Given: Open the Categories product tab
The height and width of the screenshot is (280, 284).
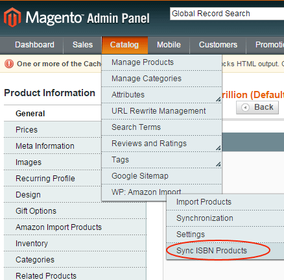Looking at the screenshot, I should coord(75,260).
